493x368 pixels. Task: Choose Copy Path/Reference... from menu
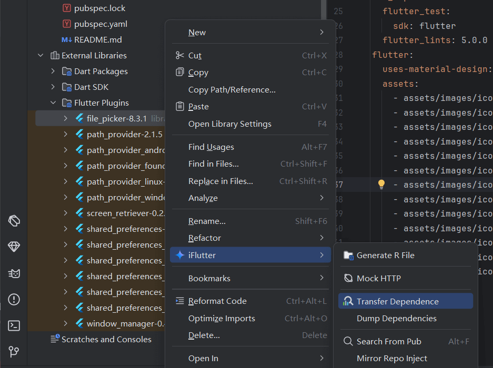250,89
